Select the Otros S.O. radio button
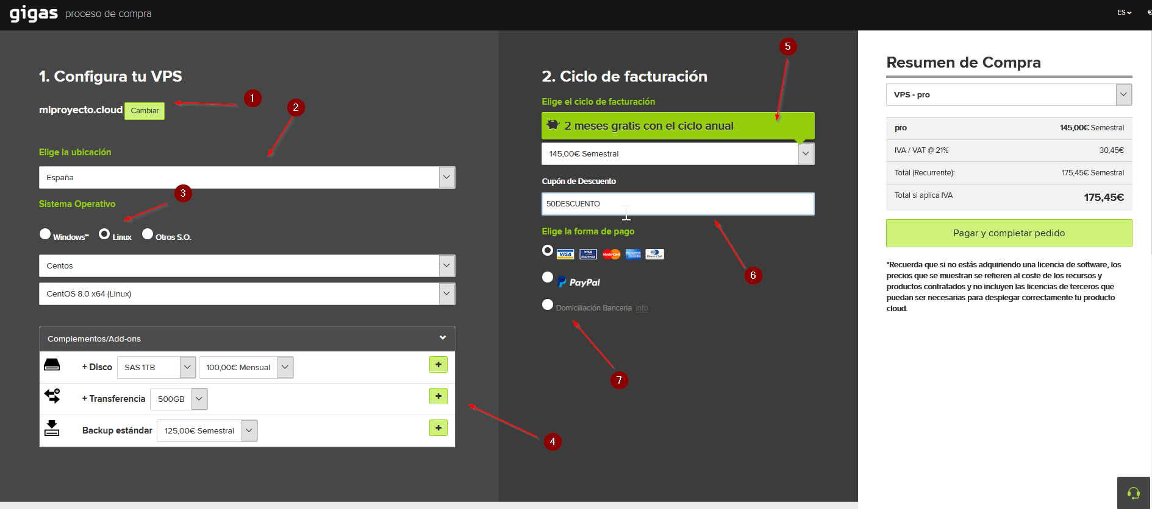Screen dimensions: 1152x509 point(148,234)
